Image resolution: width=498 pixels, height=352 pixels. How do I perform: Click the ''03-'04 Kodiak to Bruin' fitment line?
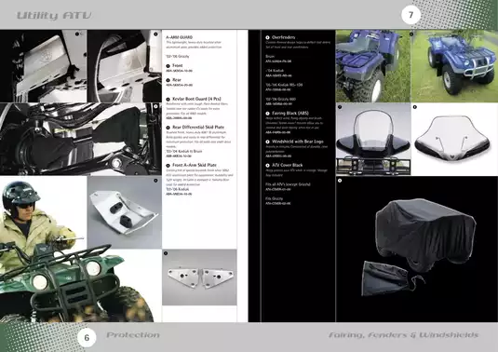184,151
